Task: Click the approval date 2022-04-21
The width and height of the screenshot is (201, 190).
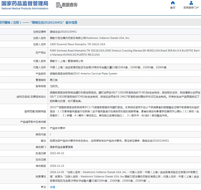Action: tap(57, 153)
